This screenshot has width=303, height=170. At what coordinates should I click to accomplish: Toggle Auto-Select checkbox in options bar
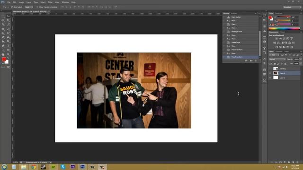pos(12,7)
